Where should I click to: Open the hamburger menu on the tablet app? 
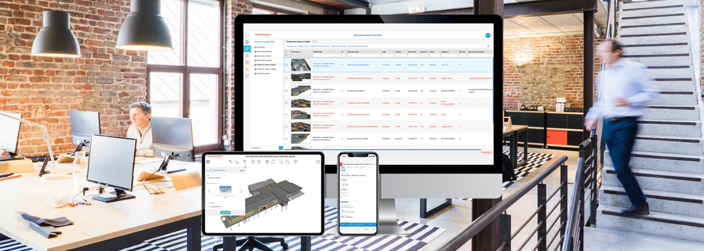coord(209,162)
